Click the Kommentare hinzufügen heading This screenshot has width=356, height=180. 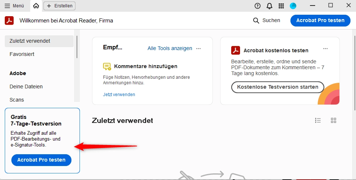(146, 67)
